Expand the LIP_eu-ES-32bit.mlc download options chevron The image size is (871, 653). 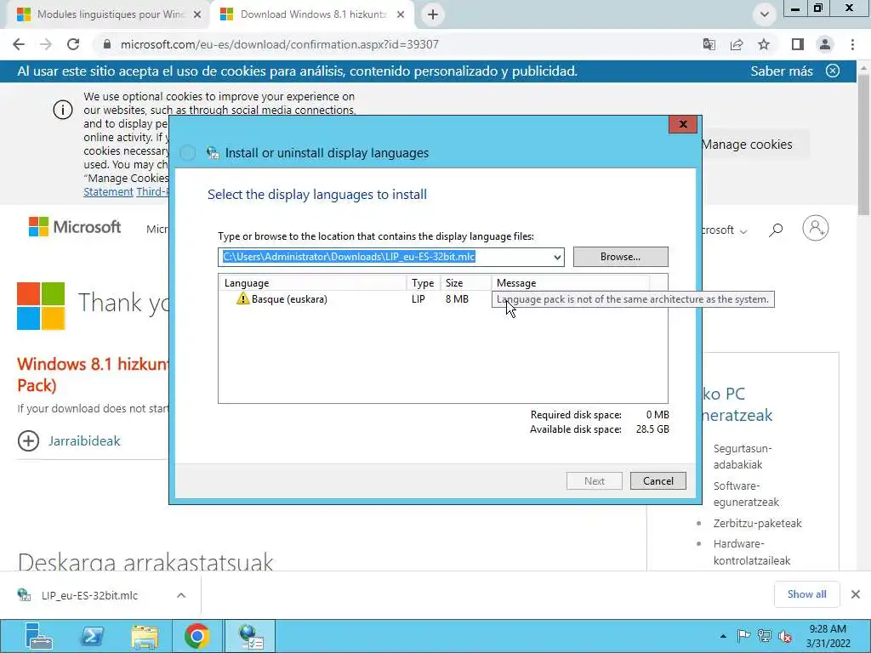click(x=181, y=595)
